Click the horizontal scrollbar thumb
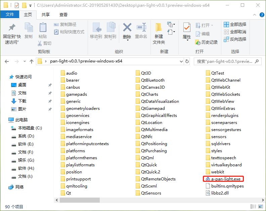 pyautogui.click(x=80, y=200)
